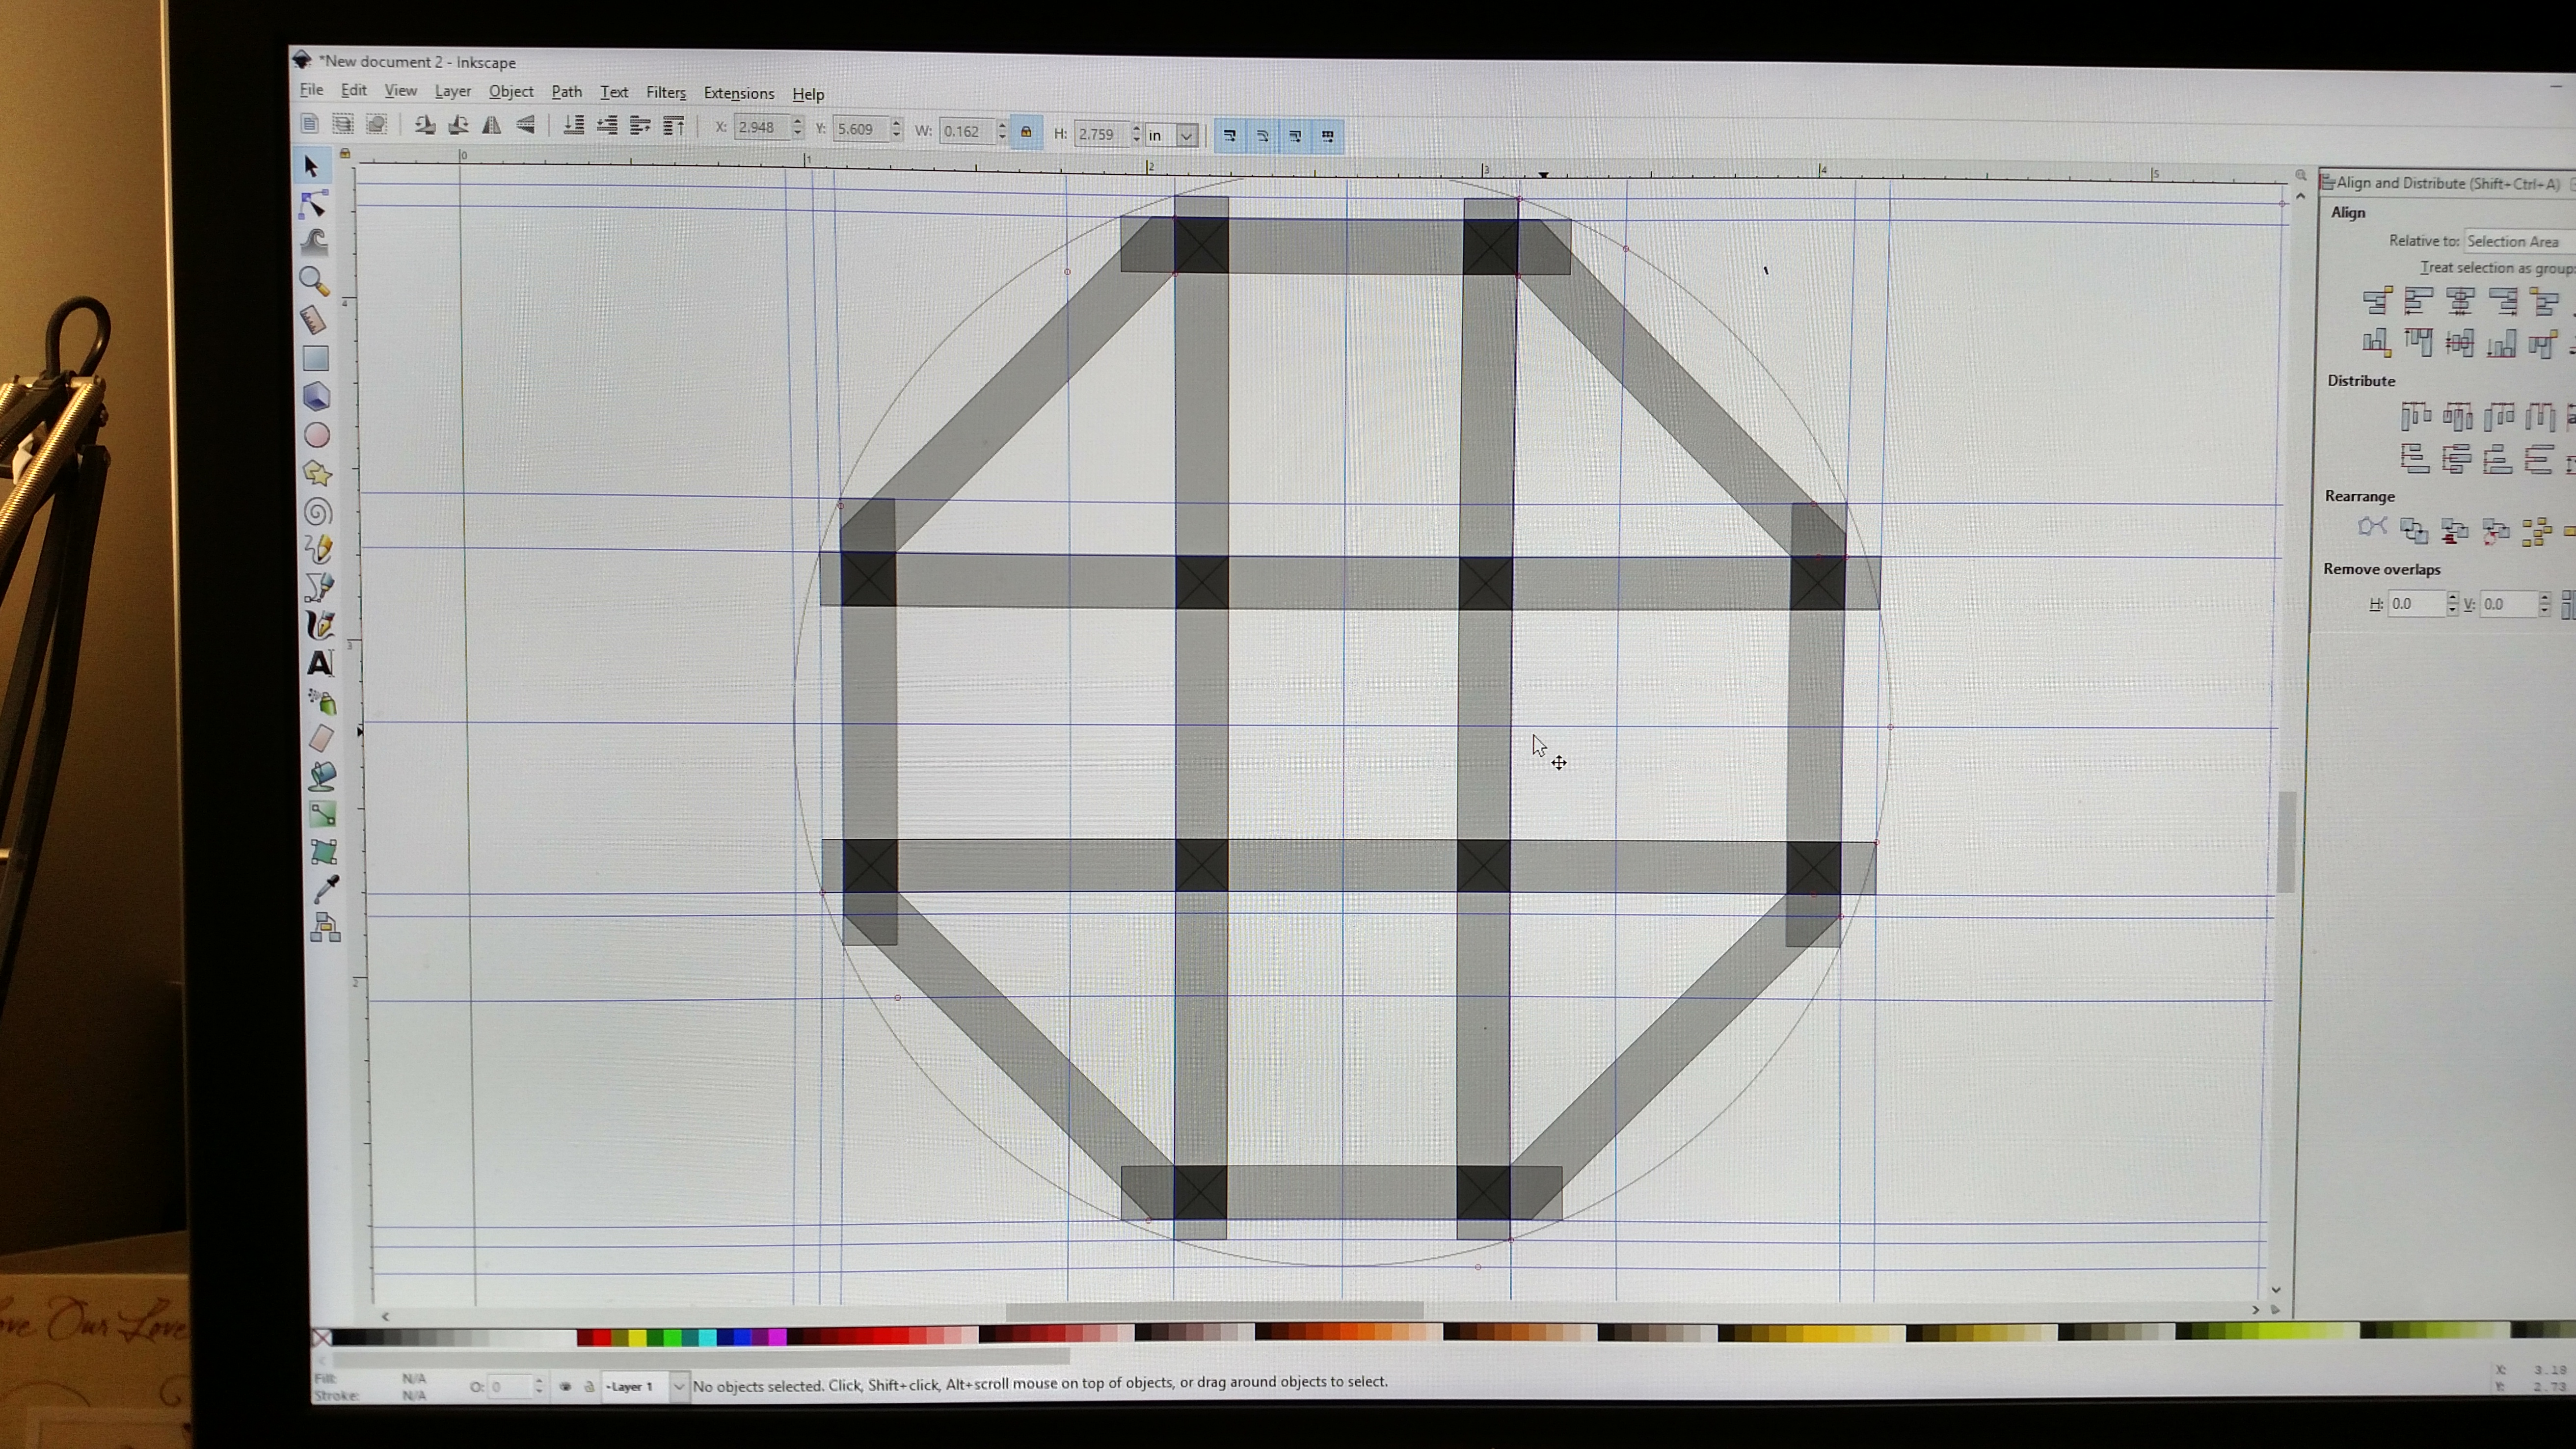
Task: Flip selection horizontally
Action: [492, 126]
